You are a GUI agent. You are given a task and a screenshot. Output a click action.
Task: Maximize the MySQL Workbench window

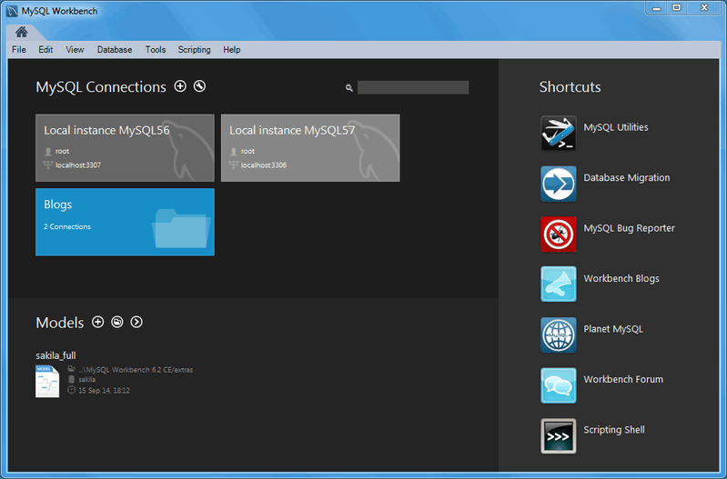click(677, 8)
